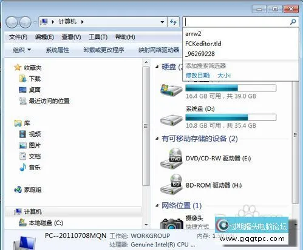Image resolution: width=303 pixels, height=250 pixels.
Task: Open the 组织 dropdown
Action: (22, 50)
